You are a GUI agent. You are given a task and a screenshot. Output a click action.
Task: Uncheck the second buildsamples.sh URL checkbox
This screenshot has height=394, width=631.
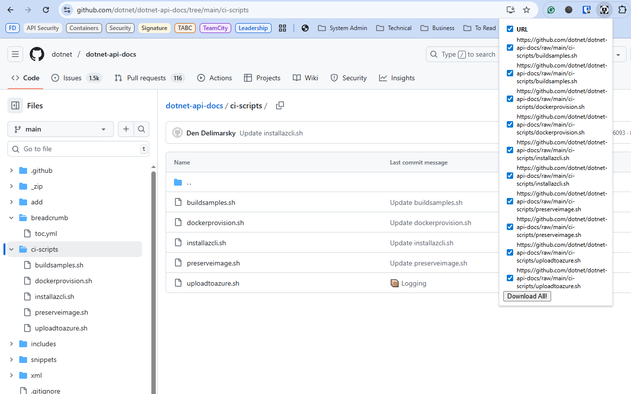(510, 73)
